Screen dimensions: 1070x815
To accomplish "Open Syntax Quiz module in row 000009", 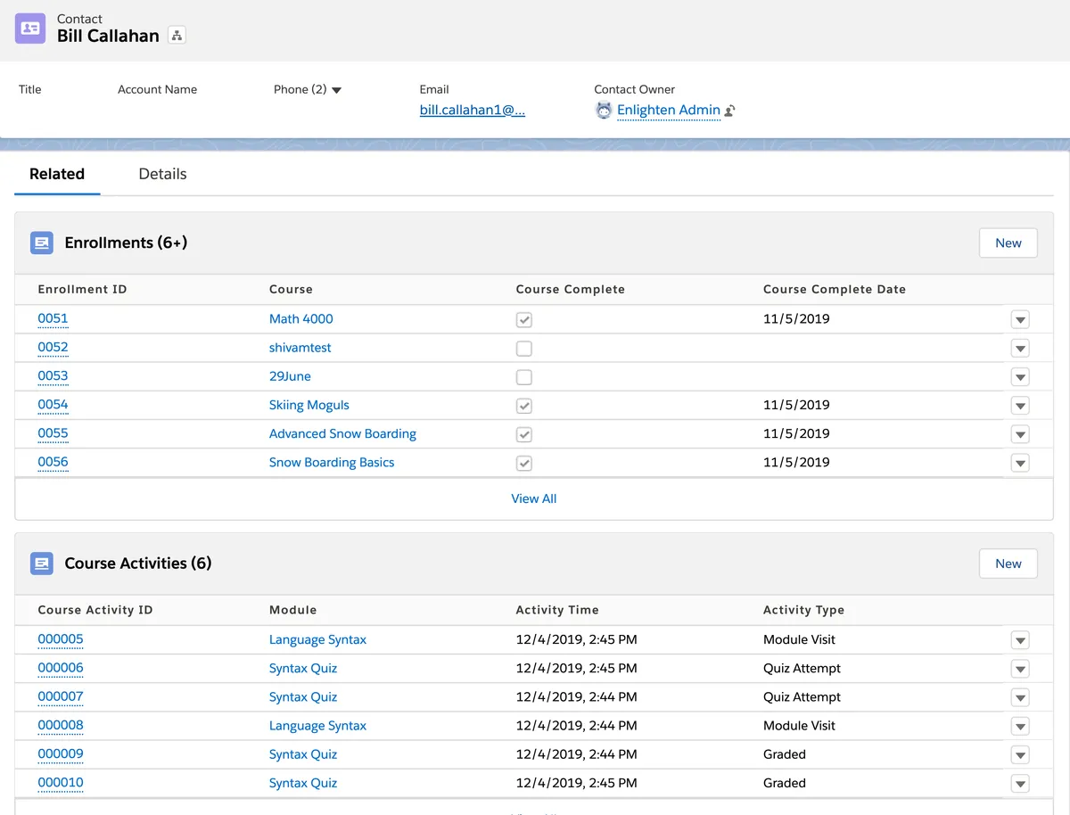I will coord(303,754).
